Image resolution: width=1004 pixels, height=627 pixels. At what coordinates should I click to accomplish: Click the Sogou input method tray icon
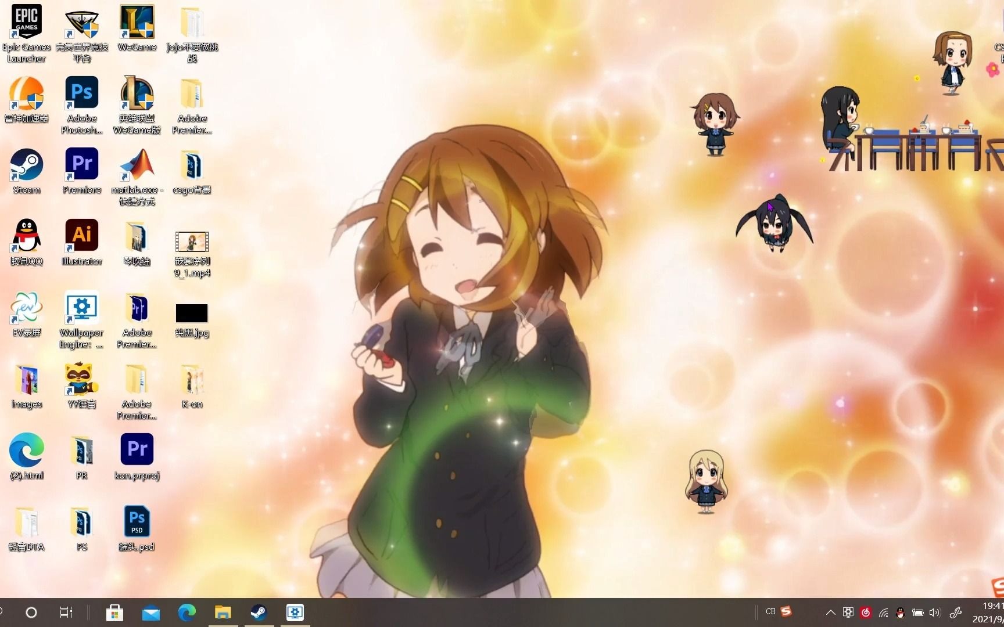[x=786, y=611]
